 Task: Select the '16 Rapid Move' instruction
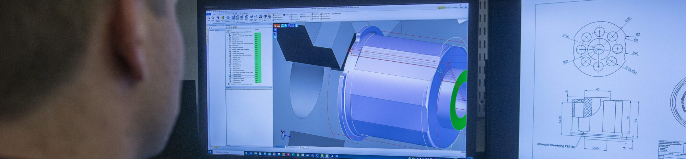236,63
